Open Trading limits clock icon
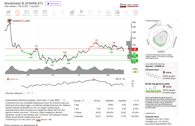Viewport: 195px width, 126px height. pyautogui.click(x=108, y=13)
